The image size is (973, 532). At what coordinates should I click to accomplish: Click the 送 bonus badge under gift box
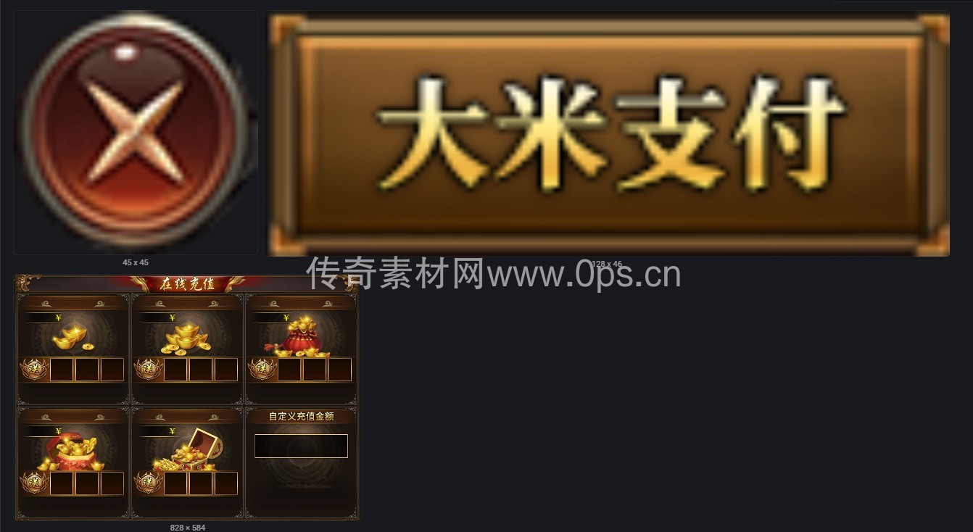click(x=33, y=483)
